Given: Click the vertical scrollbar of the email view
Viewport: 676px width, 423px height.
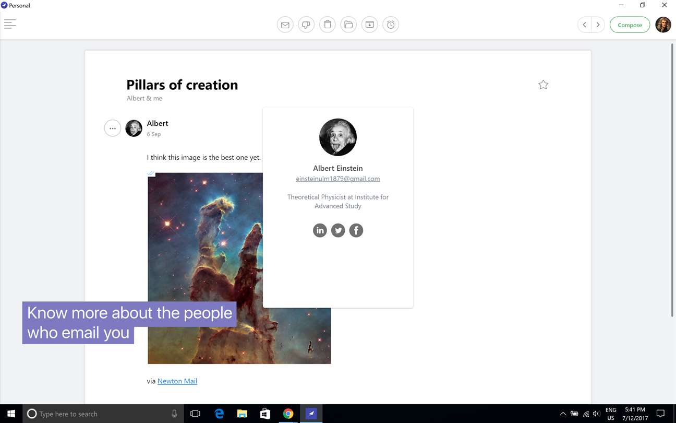Looking at the screenshot, I should [672, 180].
